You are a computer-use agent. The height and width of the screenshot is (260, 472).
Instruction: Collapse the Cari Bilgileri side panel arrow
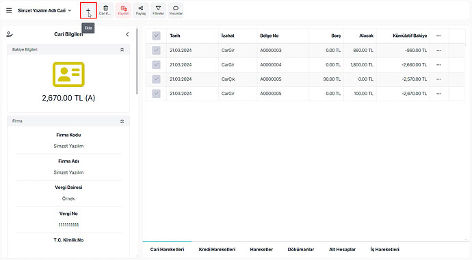127,34
